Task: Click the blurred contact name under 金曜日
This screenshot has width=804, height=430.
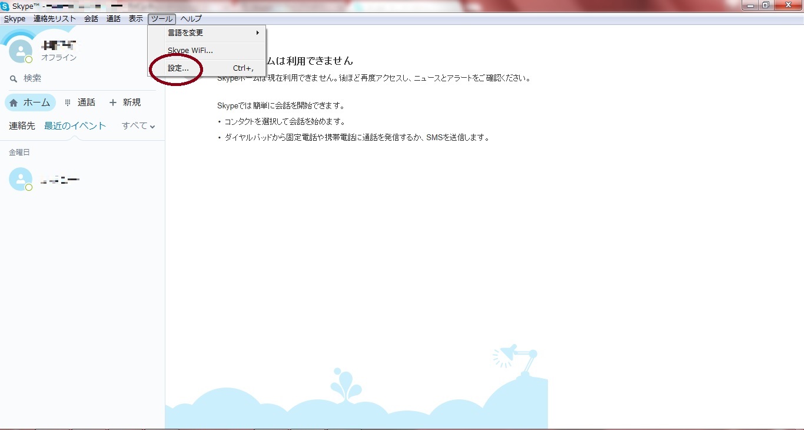Action: click(x=60, y=180)
